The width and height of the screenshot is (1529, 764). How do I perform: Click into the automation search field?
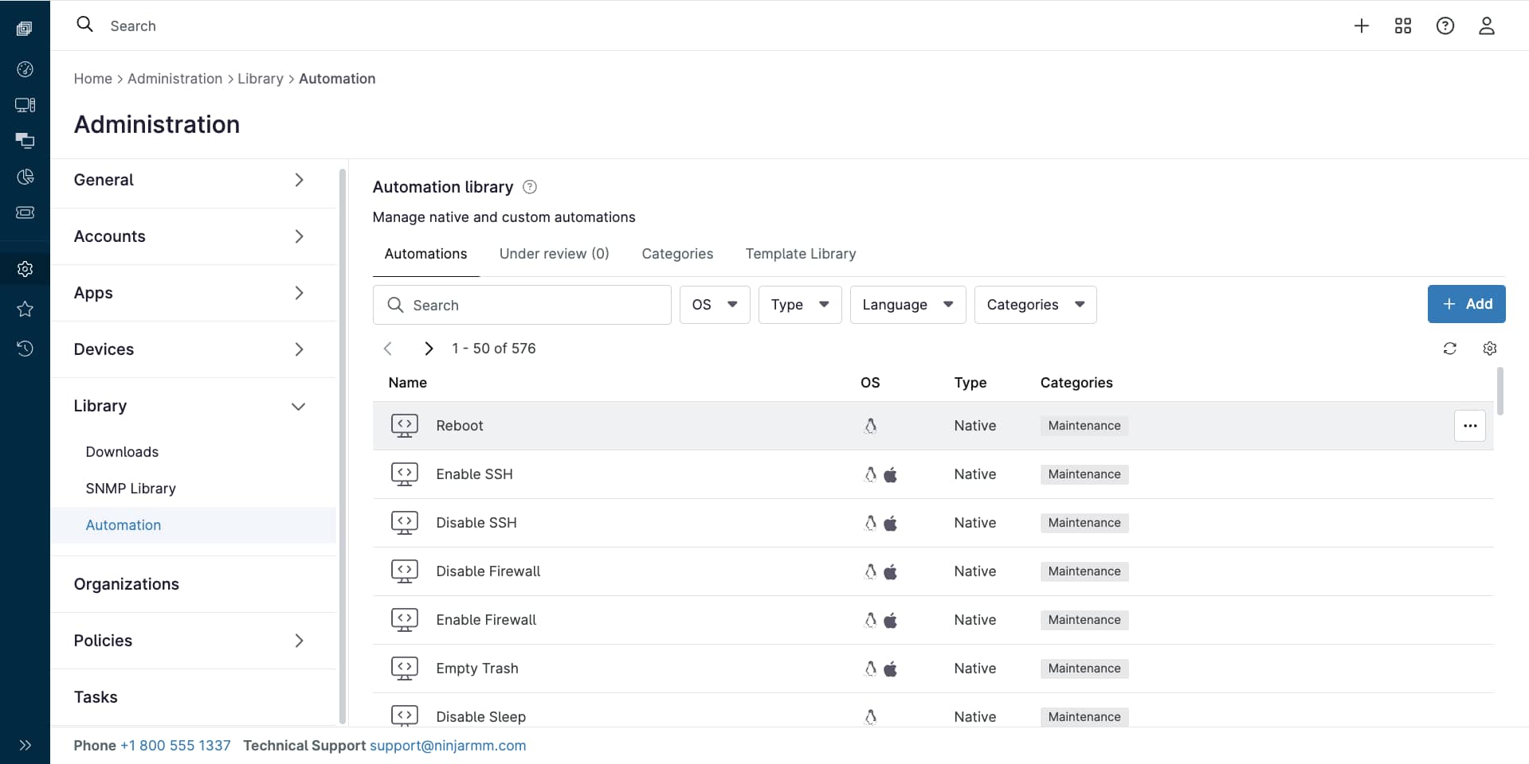point(522,305)
